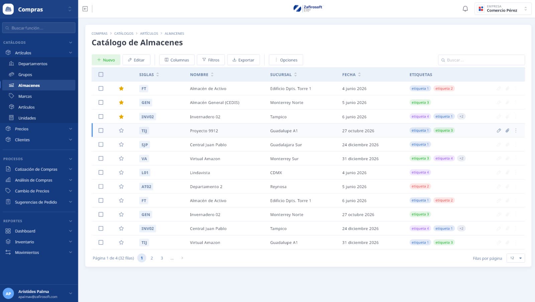The image size is (535, 302).
Task: Sort by the SUCURSAL column sort icon
Action: (x=295, y=74)
